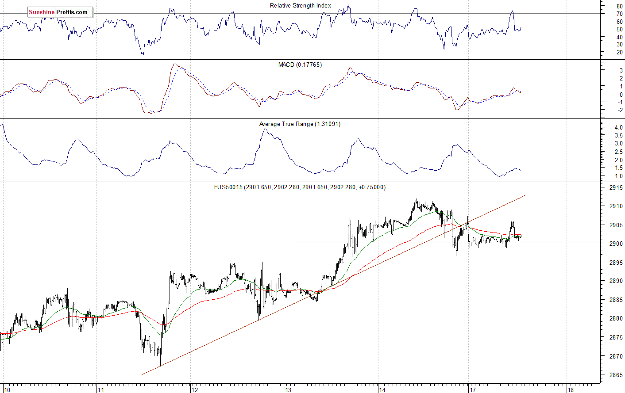Click the ATR axis value 1.0

coord(618,176)
